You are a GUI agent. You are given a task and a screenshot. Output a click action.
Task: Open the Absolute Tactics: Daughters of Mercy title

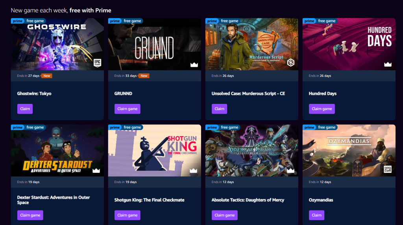coord(248,200)
